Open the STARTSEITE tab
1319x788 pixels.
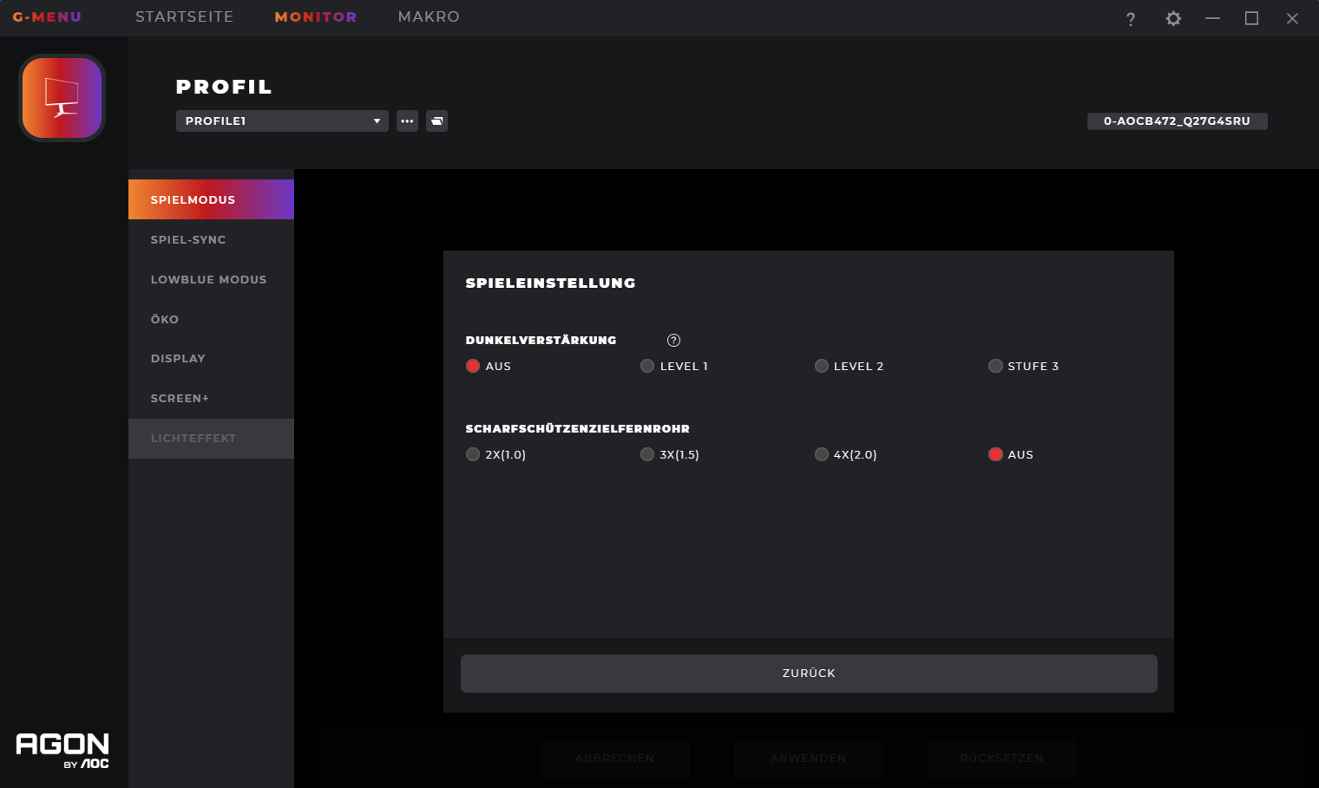coord(184,17)
